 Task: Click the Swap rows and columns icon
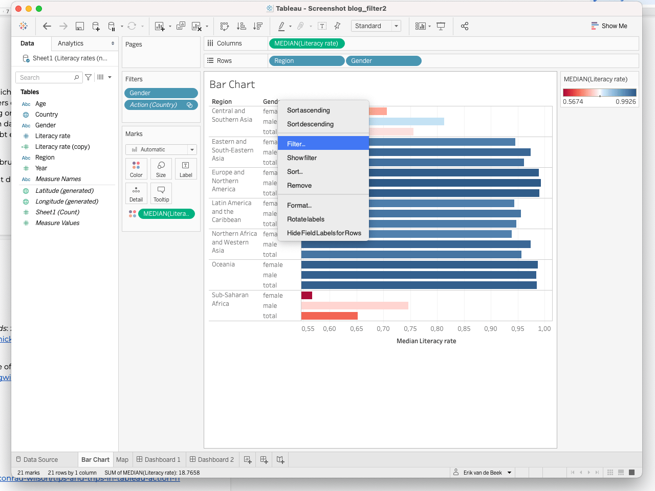click(x=225, y=26)
